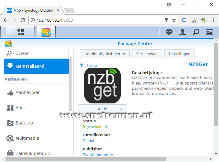Viewport: 219px width, 162px height.
Task: Click the PDF extension icon
Action: click(194, 20)
